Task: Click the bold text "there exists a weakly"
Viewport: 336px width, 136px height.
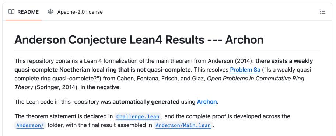Action: 284,61
